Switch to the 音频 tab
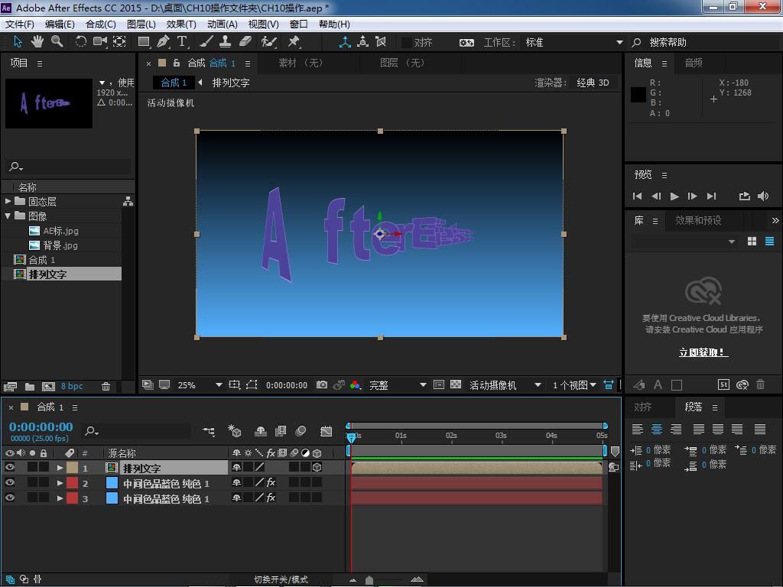 click(x=694, y=63)
